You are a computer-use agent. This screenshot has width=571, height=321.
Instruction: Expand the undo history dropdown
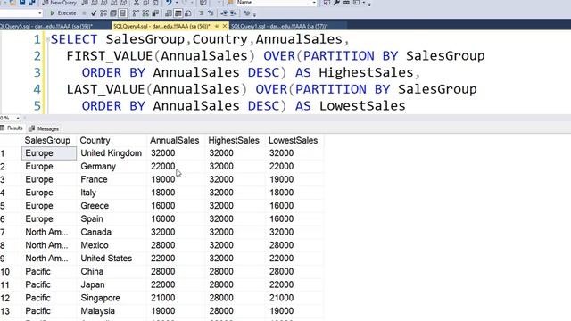tap(177, 3)
